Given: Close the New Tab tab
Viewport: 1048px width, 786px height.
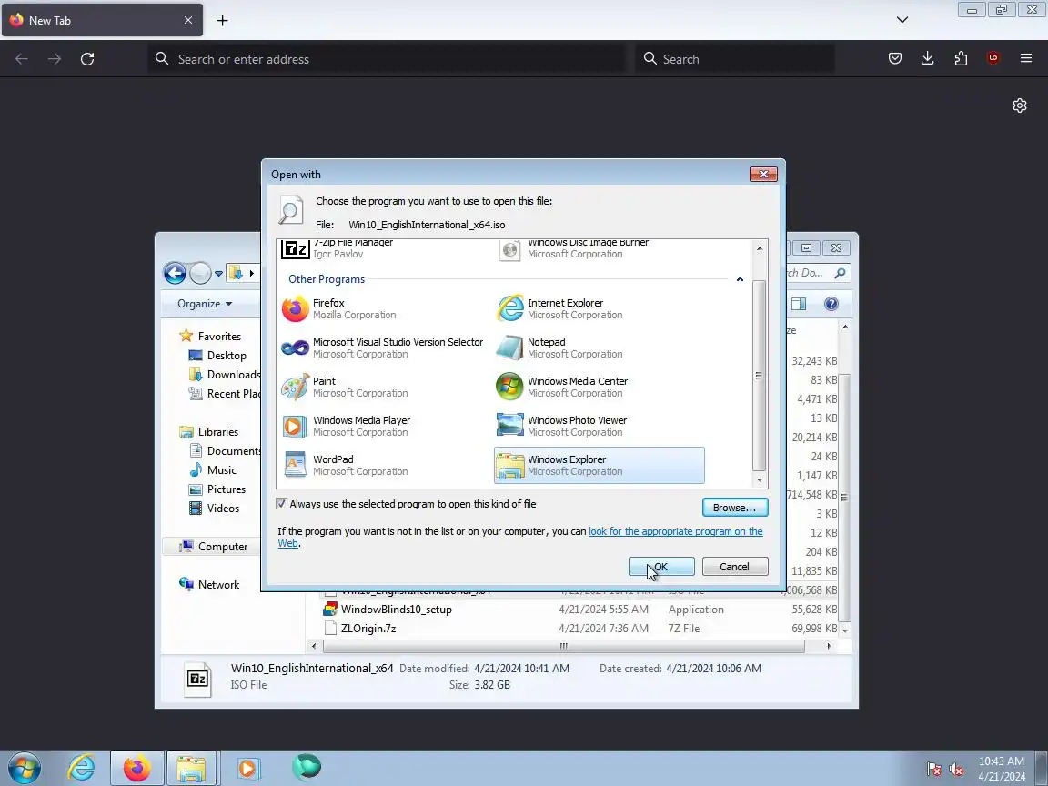Looking at the screenshot, I should pos(187,20).
